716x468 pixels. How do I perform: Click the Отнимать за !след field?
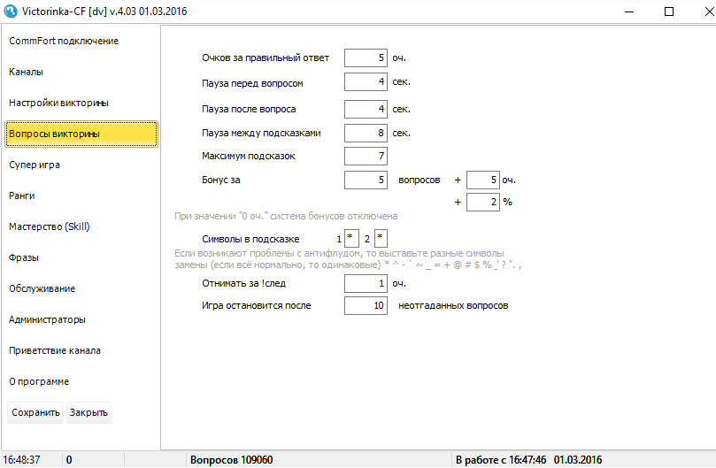coord(366,284)
